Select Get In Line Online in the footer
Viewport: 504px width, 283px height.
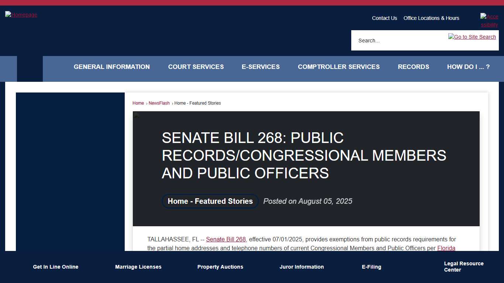tap(55, 267)
